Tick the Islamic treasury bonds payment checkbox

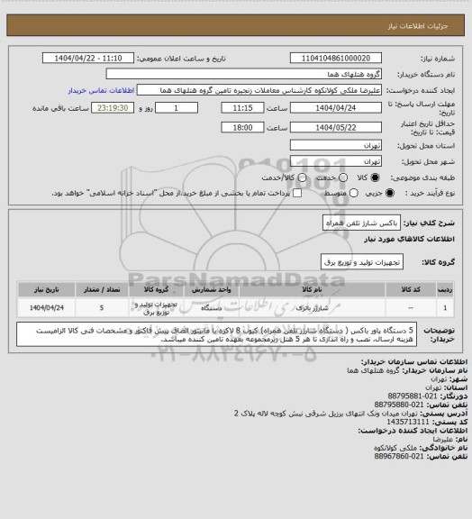297,193
